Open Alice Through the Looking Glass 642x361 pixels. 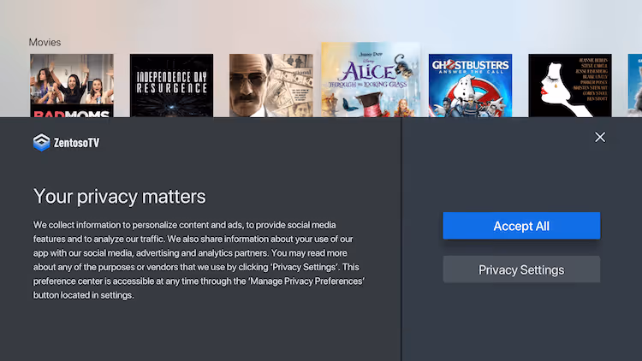pyautogui.click(x=371, y=80)
